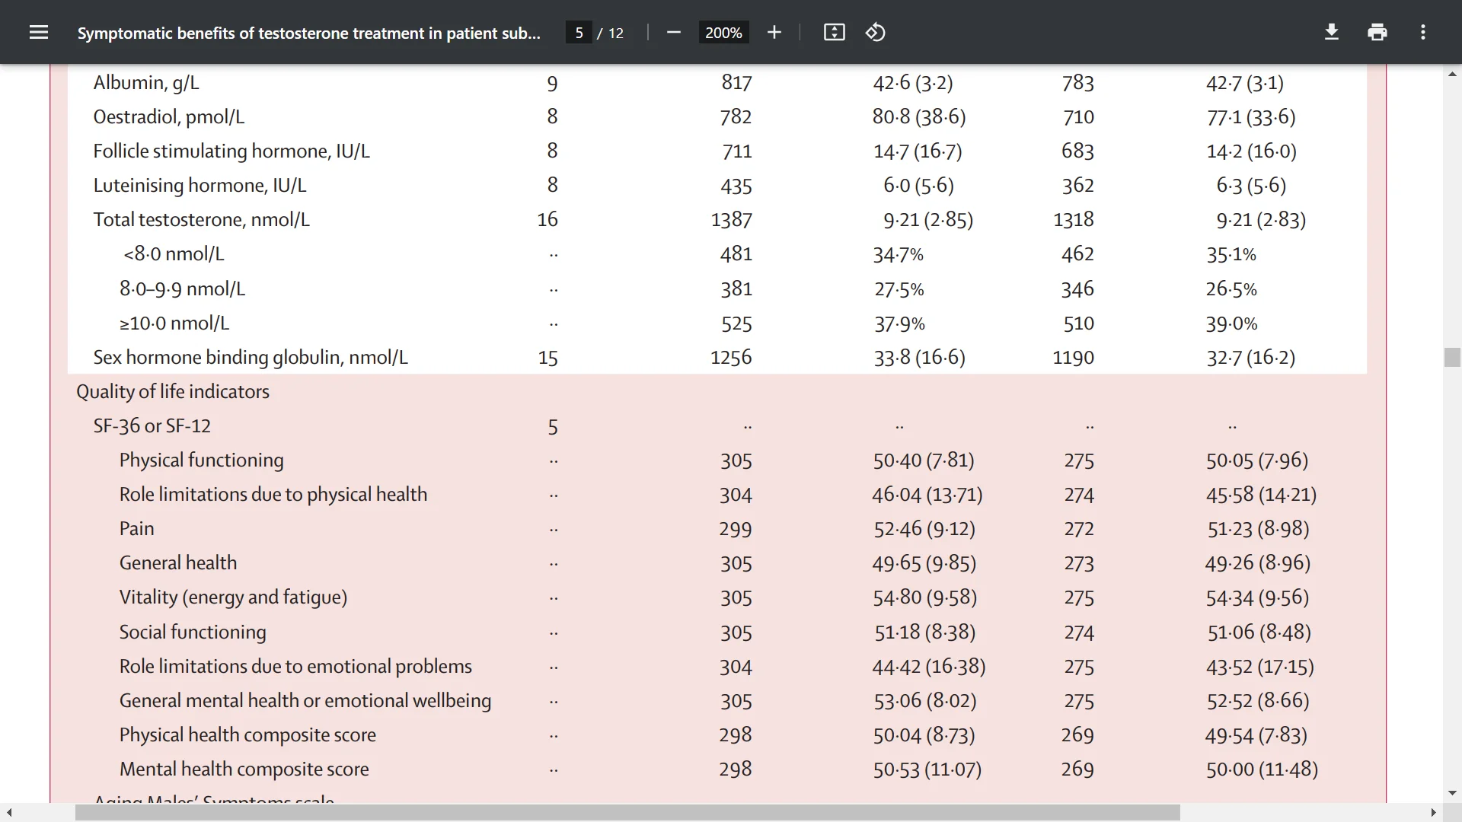Print the document
This screenshot has width=1462, height=822.
(x=1377, y=32)
